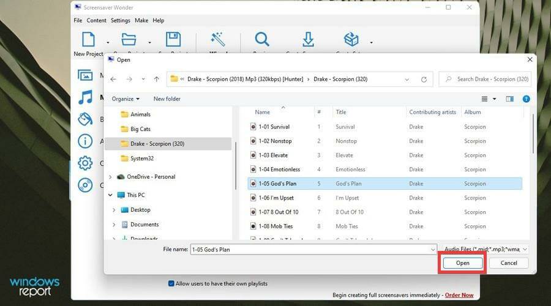
Task: Expand the OneDrive - Personal node
Action: point(110,177)
